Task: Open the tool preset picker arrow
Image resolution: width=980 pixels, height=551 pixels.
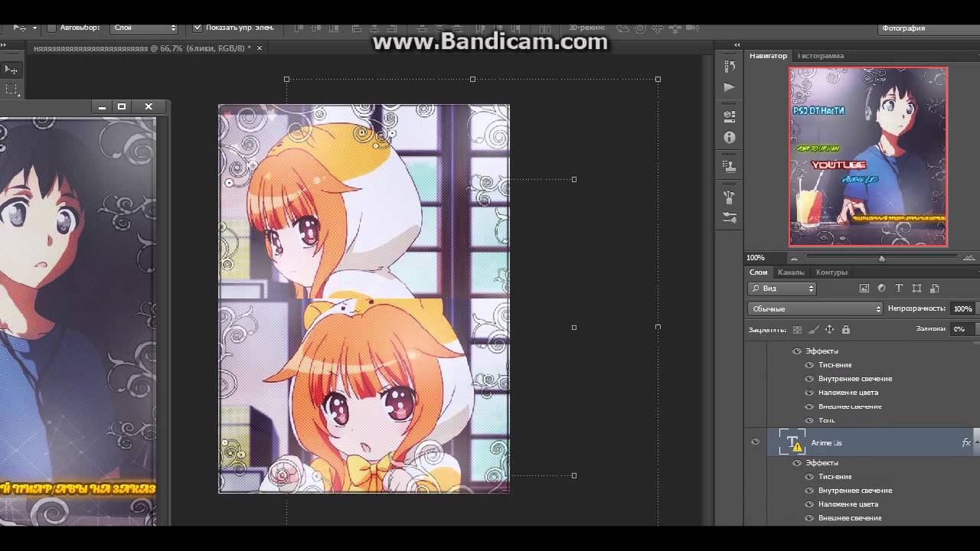Action: coord(34,28)
